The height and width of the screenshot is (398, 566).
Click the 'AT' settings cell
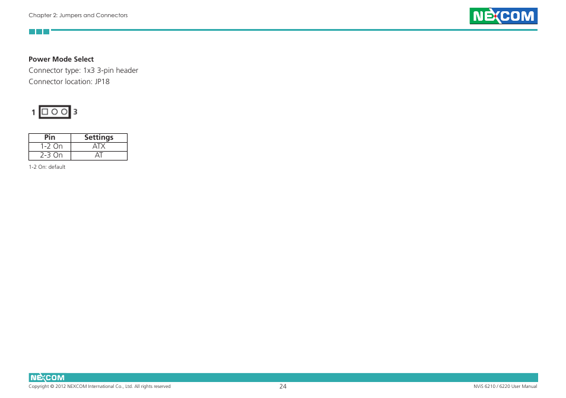(x=99, y=155)
